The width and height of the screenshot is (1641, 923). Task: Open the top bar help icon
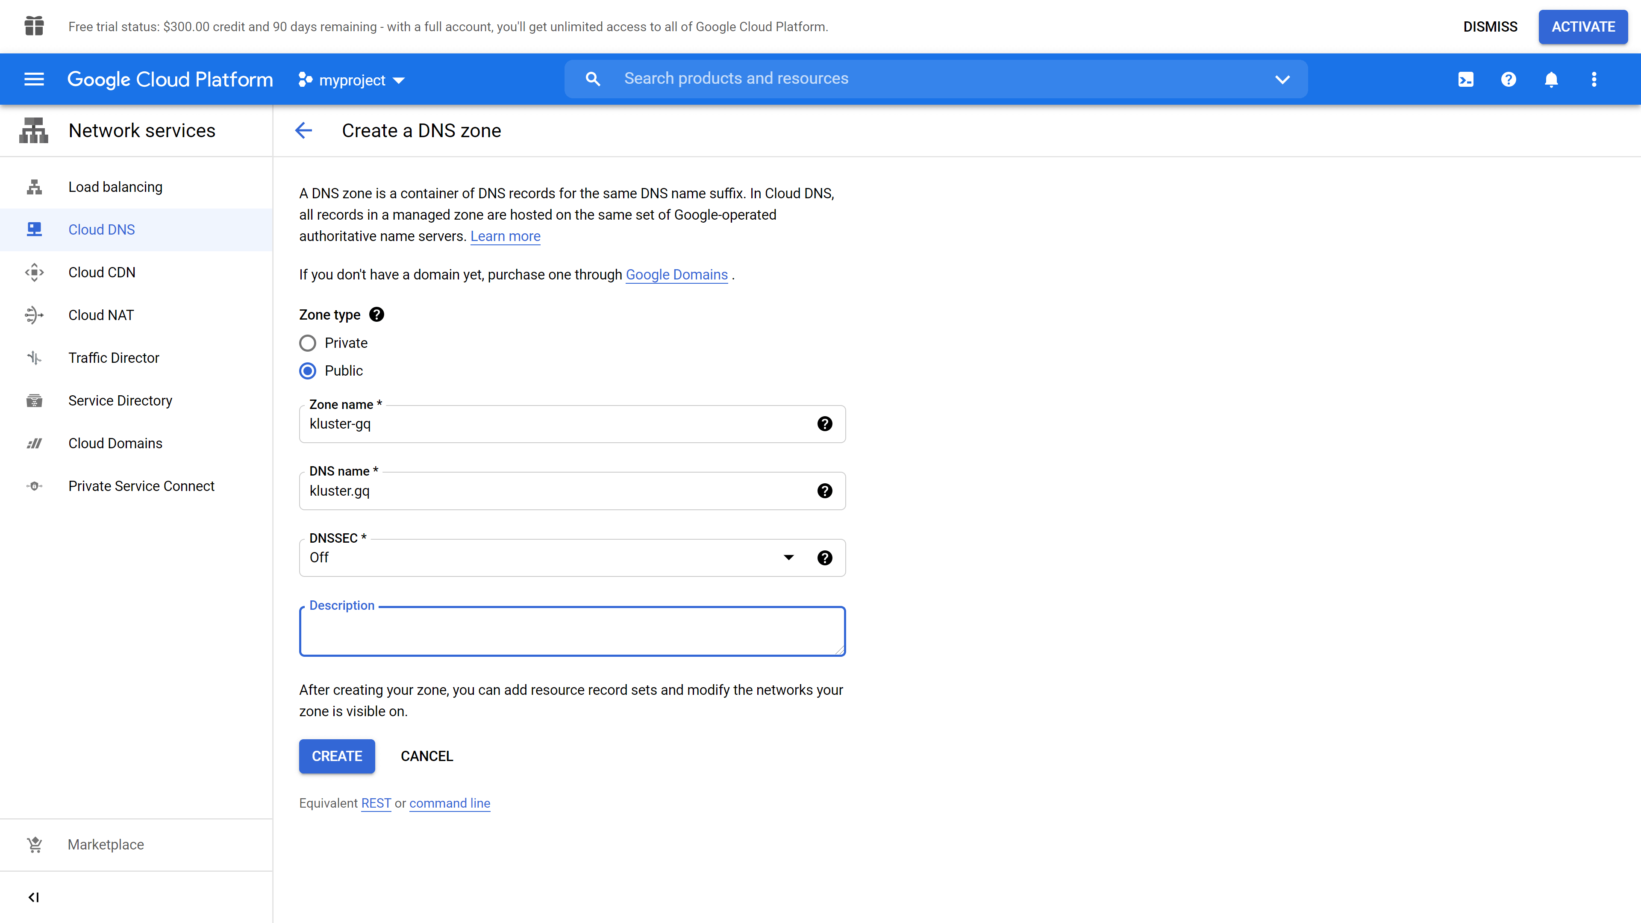(1509, 79)
